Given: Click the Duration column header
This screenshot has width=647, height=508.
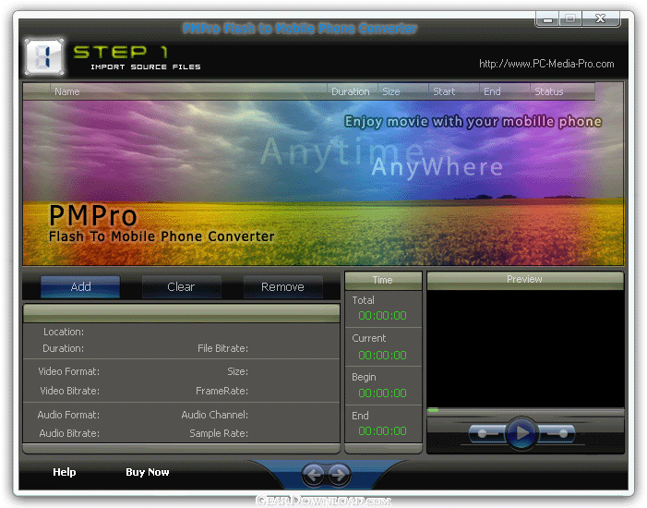Looking at the screenshot, I should click(352, 91).
